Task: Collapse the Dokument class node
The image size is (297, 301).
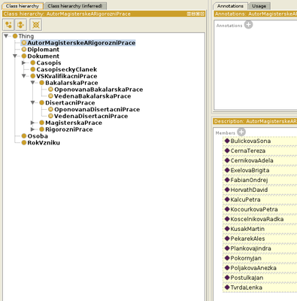Action: pos(15,56)
